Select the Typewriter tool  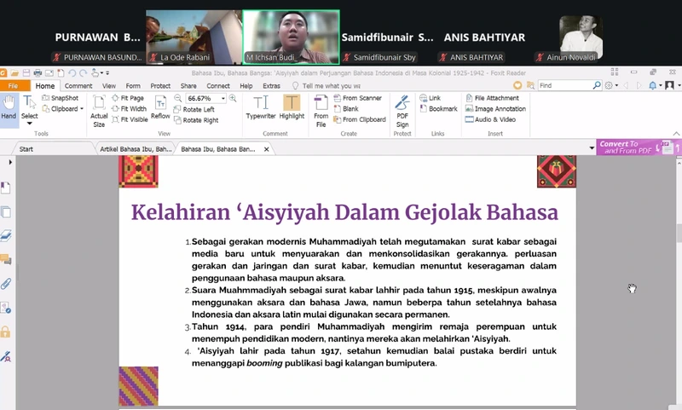261,107
